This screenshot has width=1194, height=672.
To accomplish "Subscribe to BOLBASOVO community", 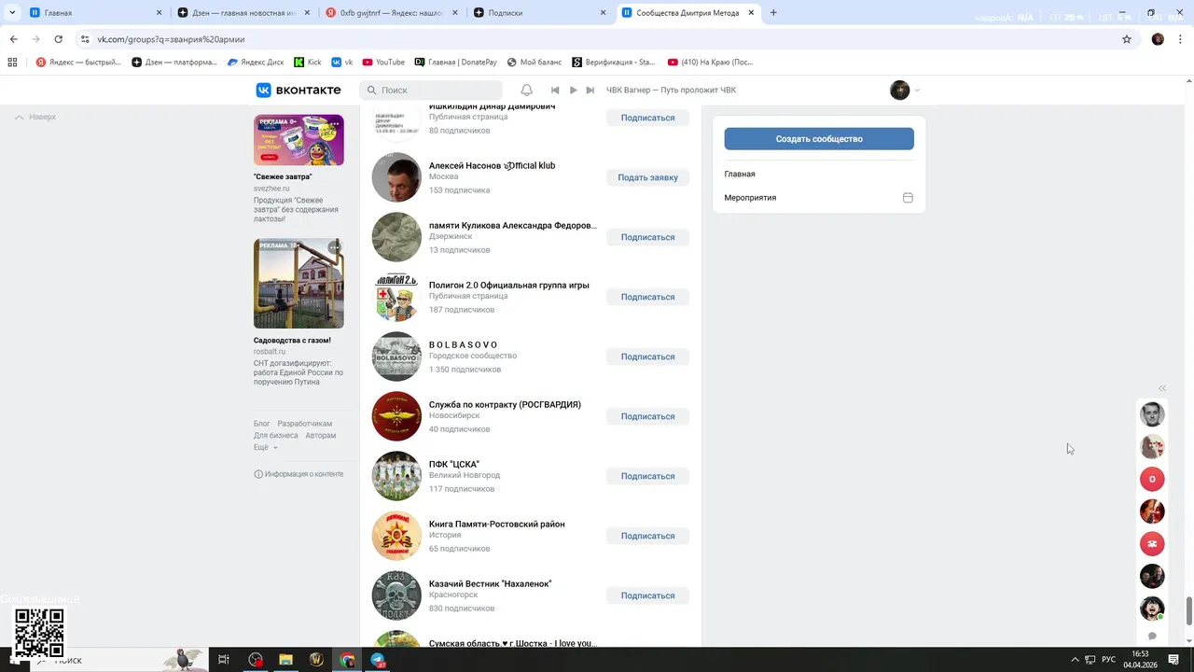I will (647, 357).
